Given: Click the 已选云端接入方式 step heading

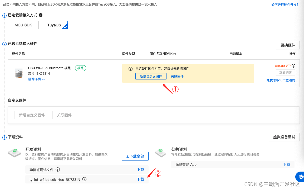Looking at the screenshot, I should [x=23, y=15].
